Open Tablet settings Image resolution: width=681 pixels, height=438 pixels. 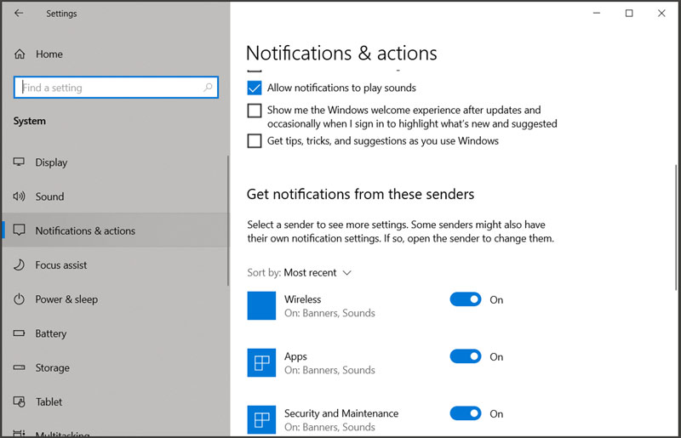point(49,402)
